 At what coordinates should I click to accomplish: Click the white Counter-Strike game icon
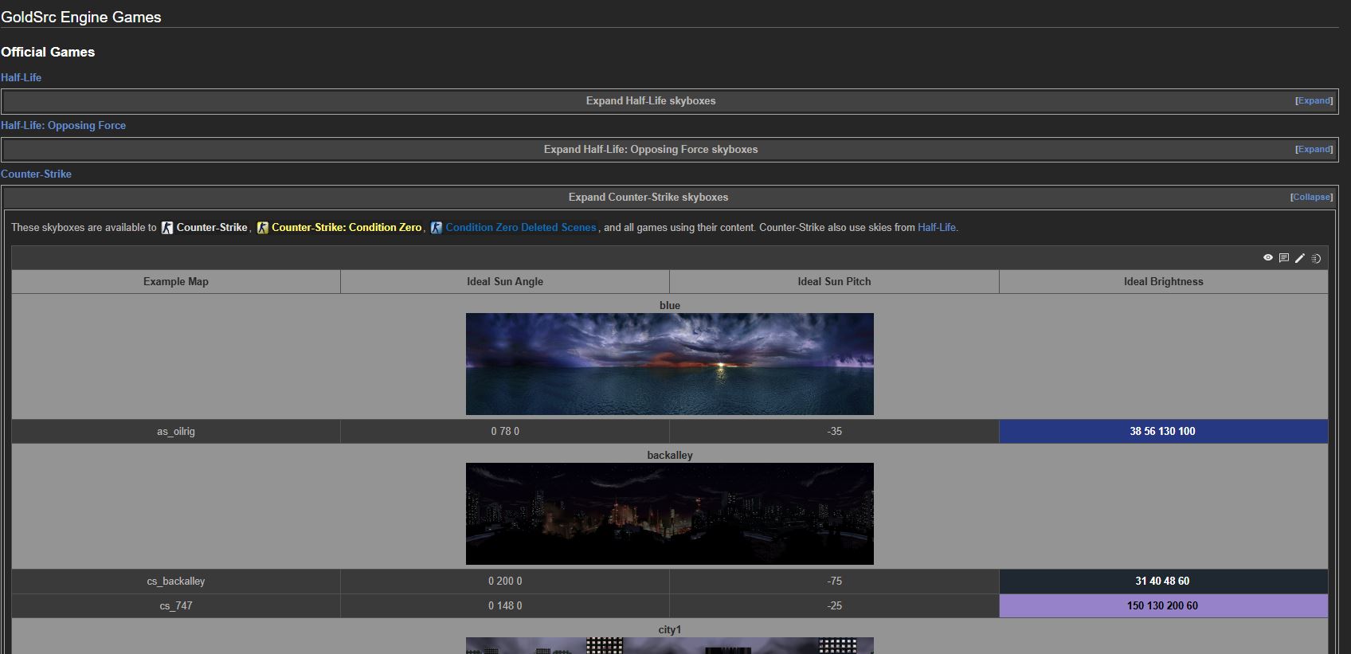[167, 228]
